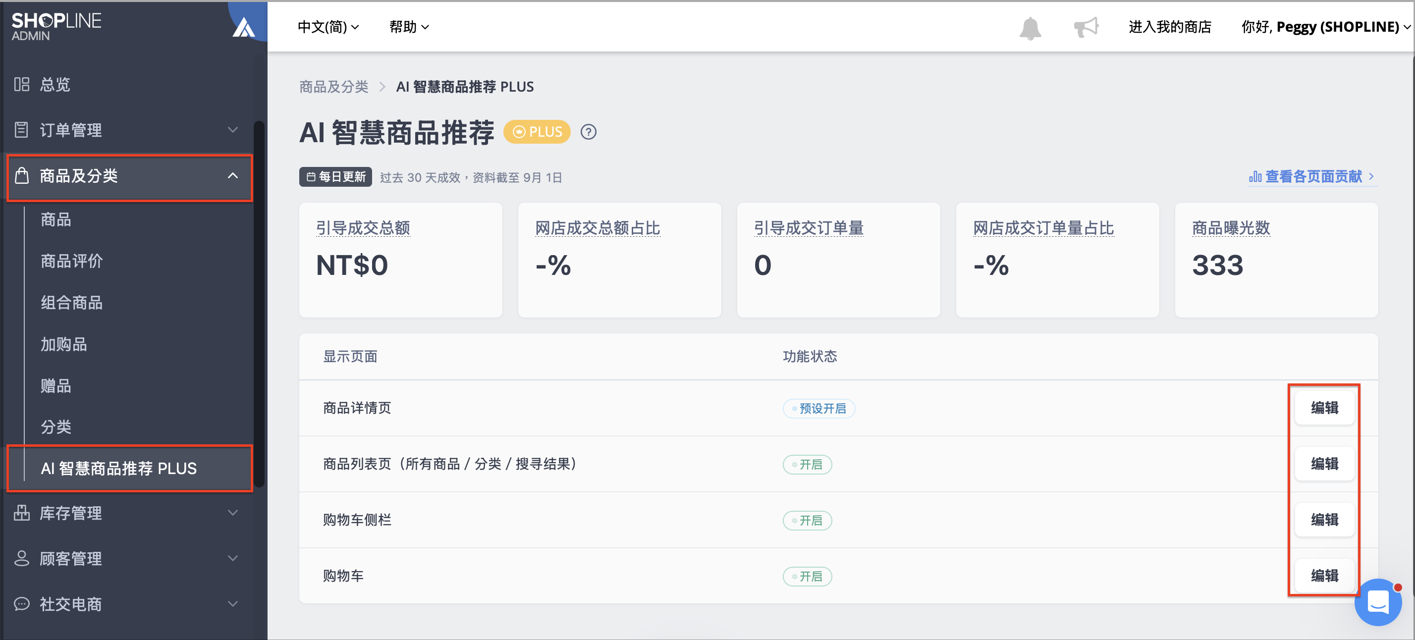Viewport: 1415px width, 640px height.
Task: Click the 网店成交总额占比 metric label
Action: coord(598,228)
